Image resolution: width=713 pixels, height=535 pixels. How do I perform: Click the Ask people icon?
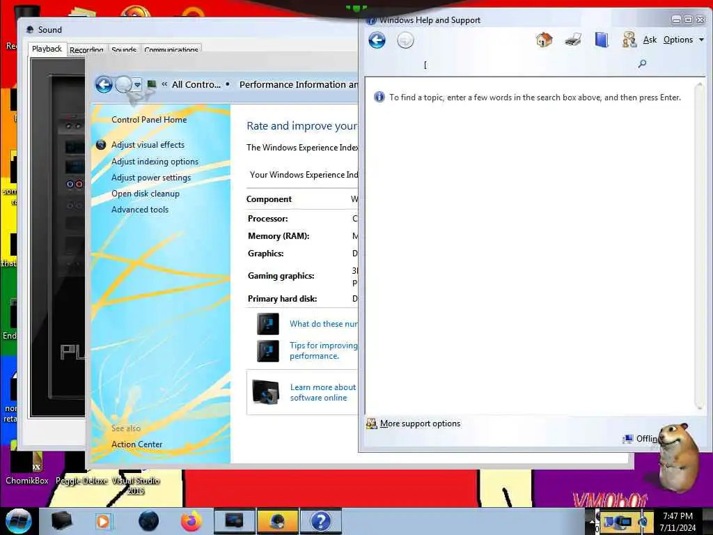pos(629,40)
